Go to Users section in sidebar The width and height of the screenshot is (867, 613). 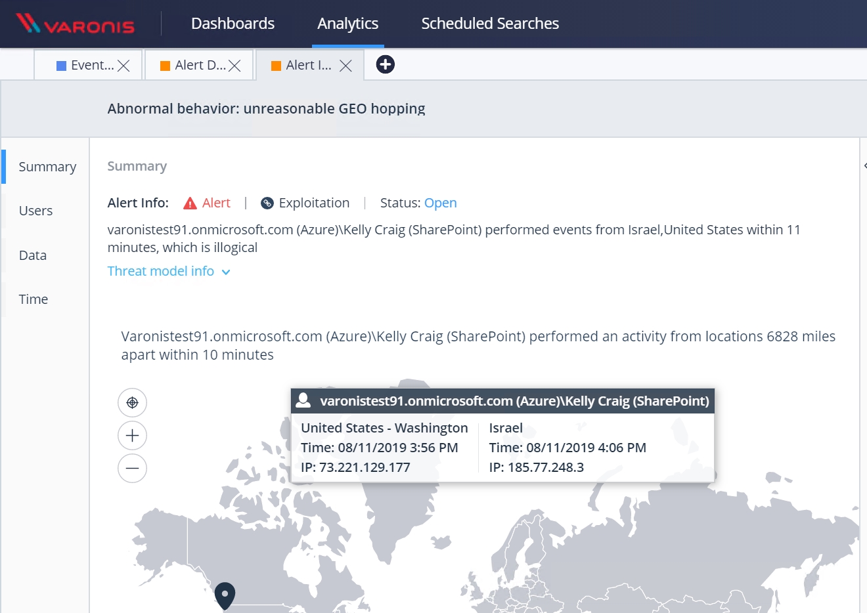pos(35,211)
